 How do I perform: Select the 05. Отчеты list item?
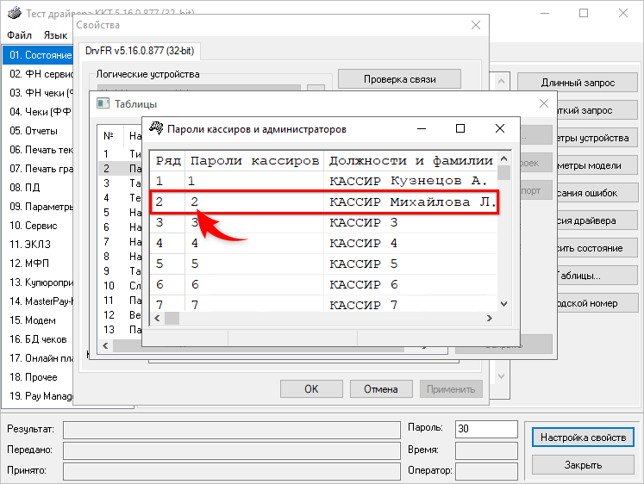pyautogui.click(x=34, y=131)
